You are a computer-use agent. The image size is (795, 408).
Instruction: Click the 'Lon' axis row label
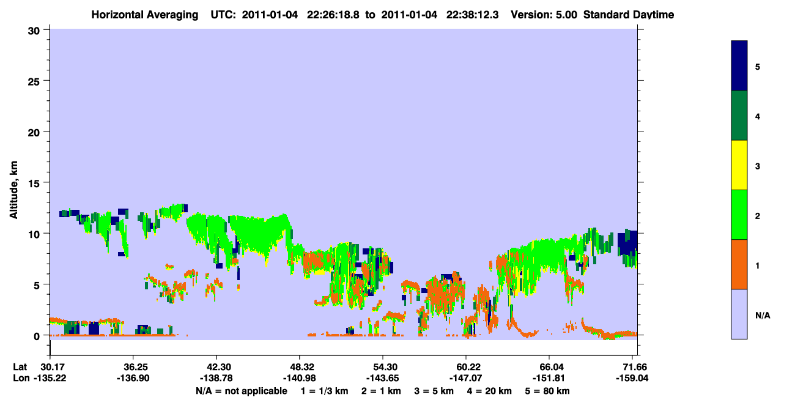[x=20, y=379]
